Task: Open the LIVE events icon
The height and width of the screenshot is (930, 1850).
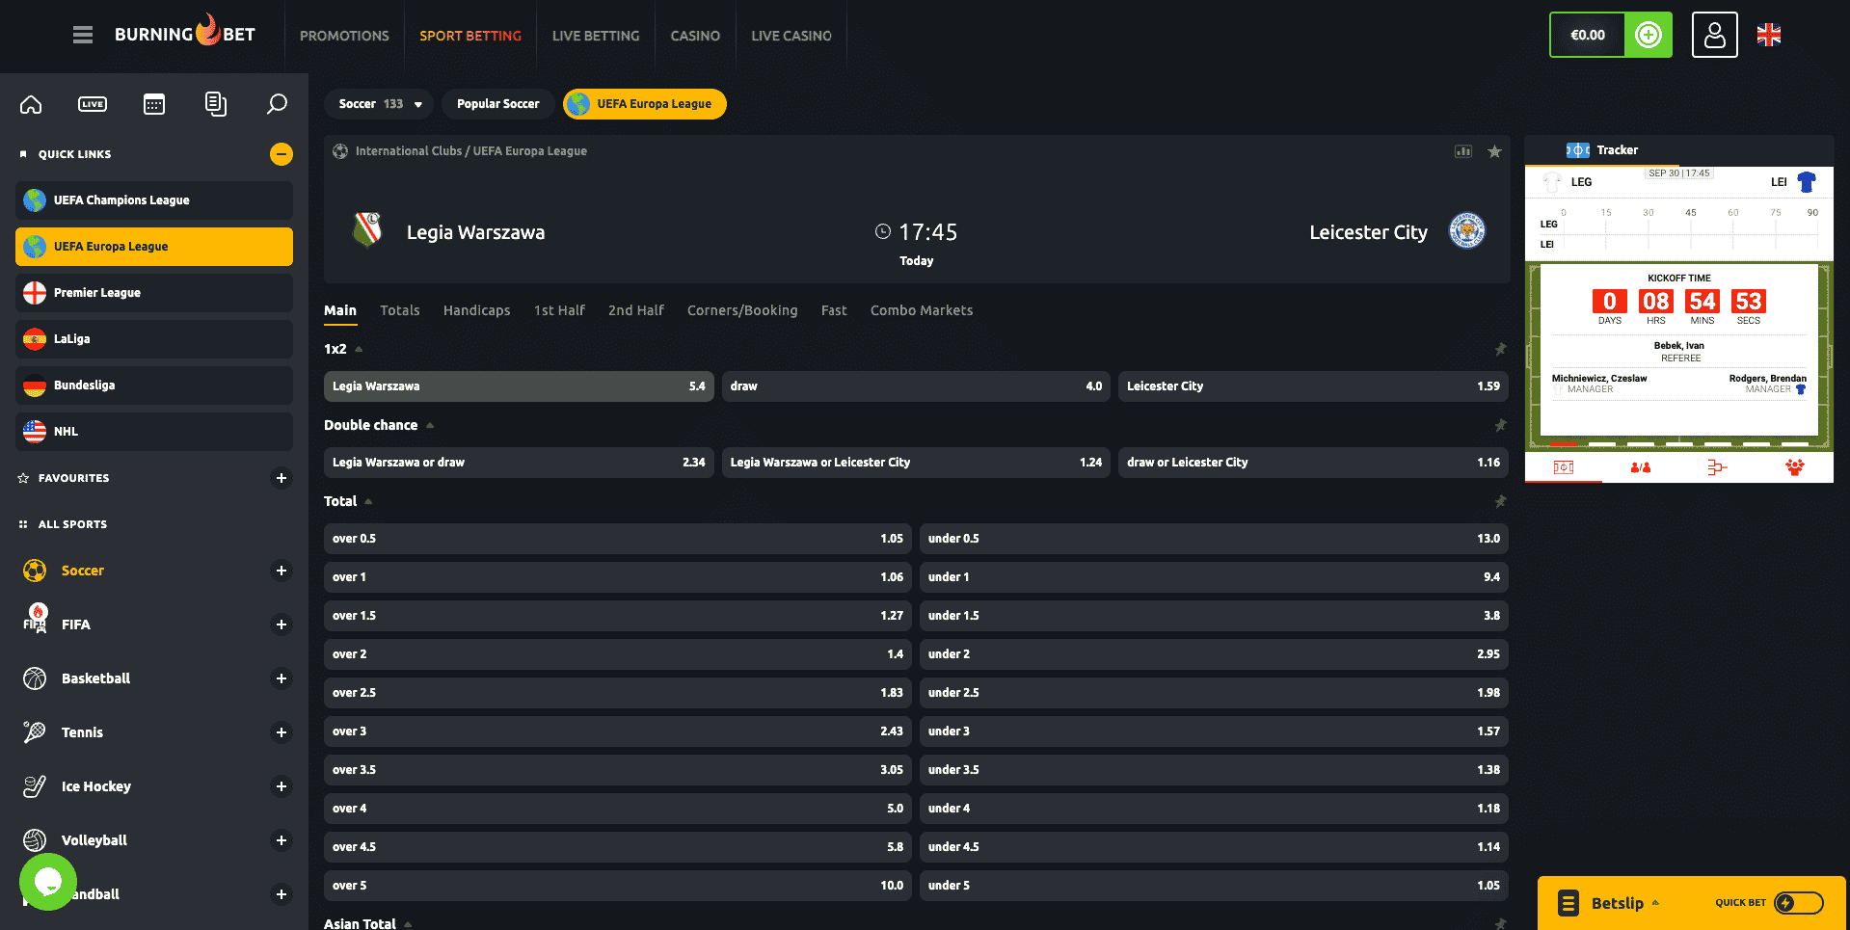Action: pyautogui.click(x=93, y=104)
